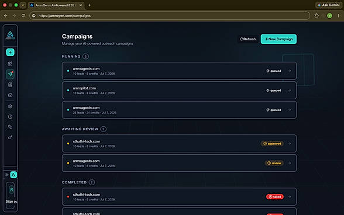Viewport: 344px width, 215px height.
Task: Click the AWAITING REVIEW section heading
Action: click(x=80, y=129)
